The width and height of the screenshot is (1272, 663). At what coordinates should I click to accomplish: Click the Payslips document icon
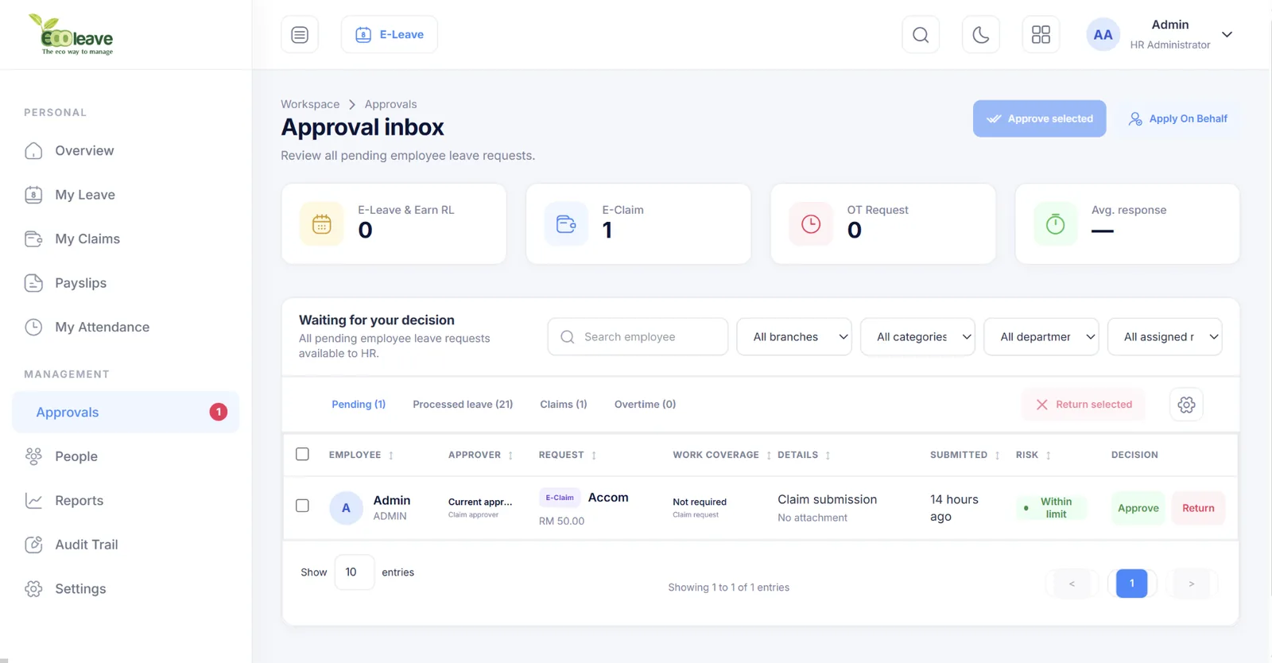(33, 283)
